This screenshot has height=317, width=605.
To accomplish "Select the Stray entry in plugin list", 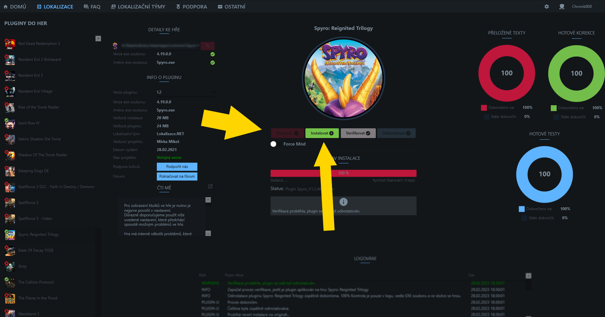I will coord(22,266).
